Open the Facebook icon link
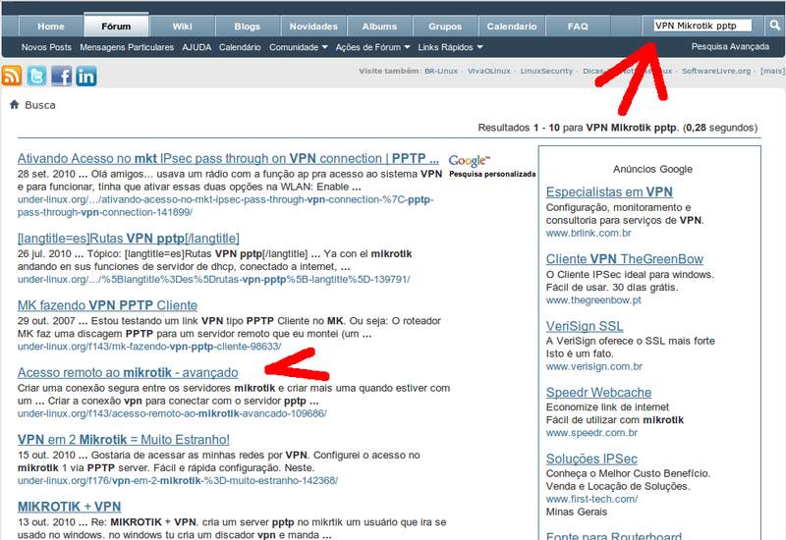This screenshot has height=540, width=786. pos(61,77)
